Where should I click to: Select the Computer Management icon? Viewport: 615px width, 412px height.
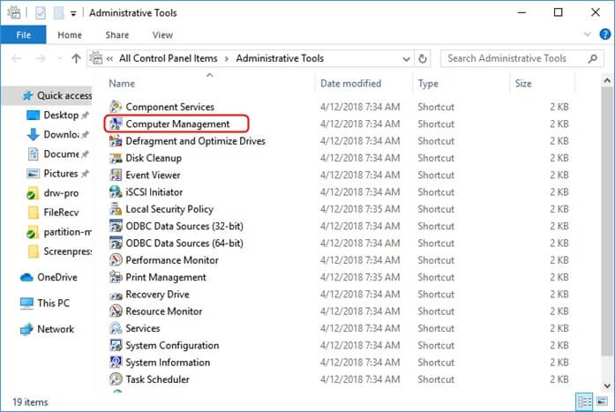tap(116, 124)
